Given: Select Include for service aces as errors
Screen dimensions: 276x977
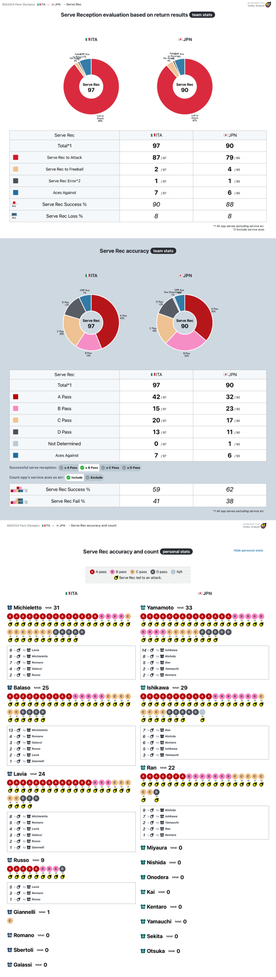Looking at the screenshot, I should [x=74, y=477].
